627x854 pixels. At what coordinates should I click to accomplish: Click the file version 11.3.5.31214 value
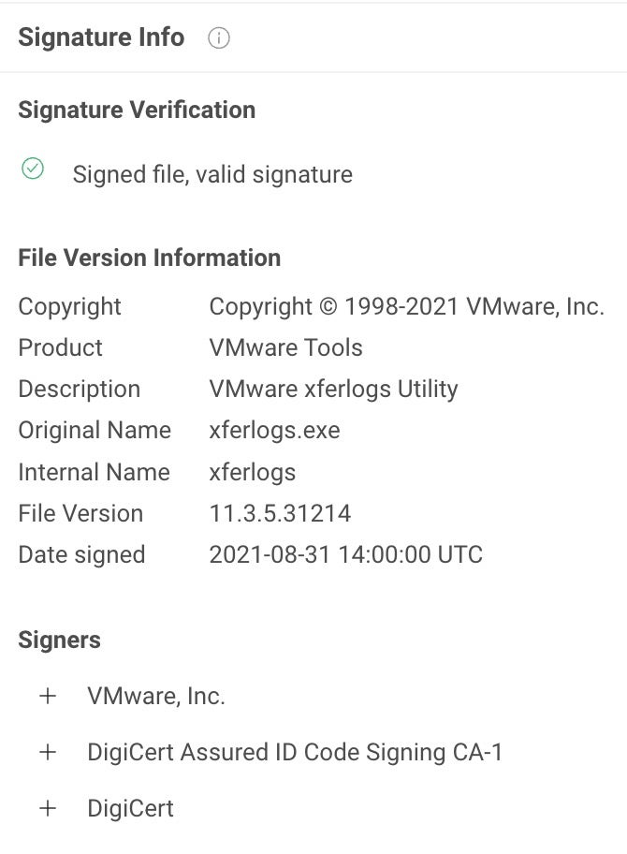tap(280, 513)
